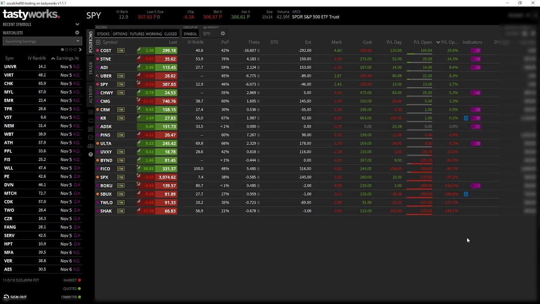Select fourth watchlist page dot
The height and width of the screenshot is (304, 540).
pyautogui.click(x=75, y=50)
